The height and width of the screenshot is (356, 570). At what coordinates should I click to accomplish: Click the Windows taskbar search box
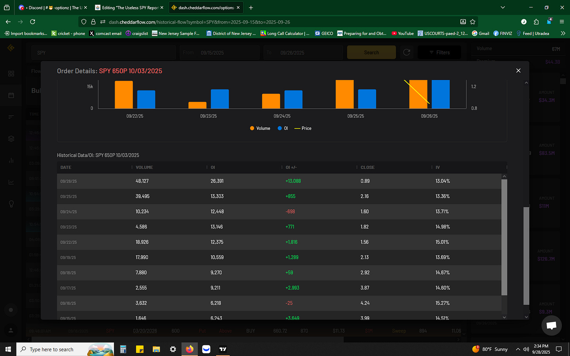point(65,349)
